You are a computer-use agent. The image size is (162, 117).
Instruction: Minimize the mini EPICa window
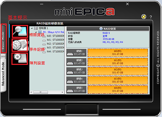coord(42,4)
